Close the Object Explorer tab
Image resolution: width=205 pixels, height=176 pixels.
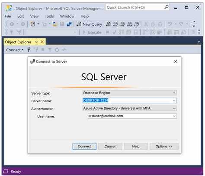[x=42, y=42]
